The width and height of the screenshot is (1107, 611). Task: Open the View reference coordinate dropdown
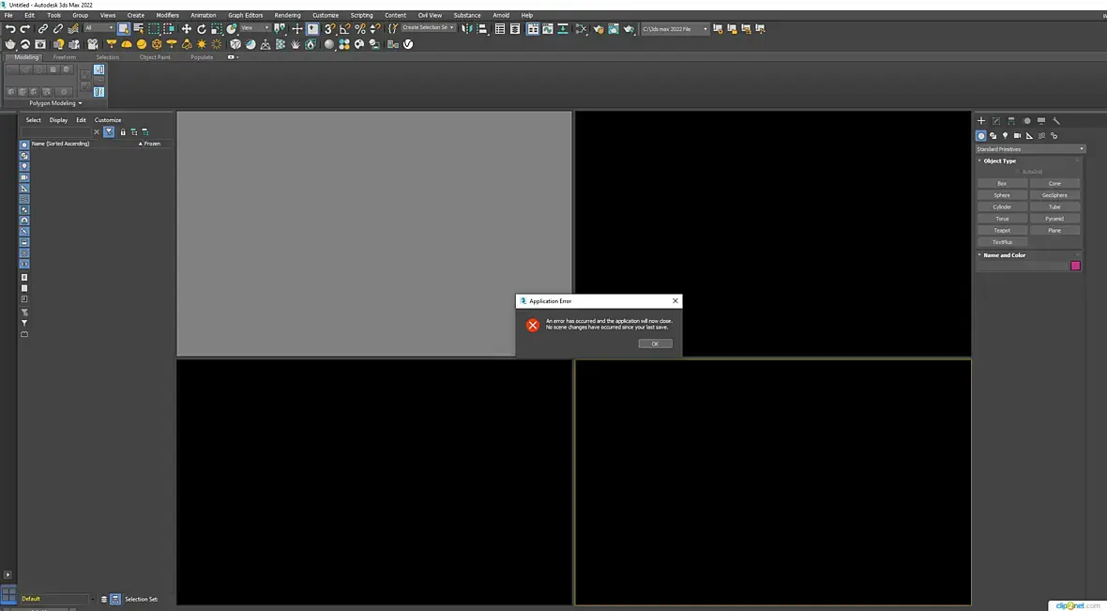pos(255,28)
